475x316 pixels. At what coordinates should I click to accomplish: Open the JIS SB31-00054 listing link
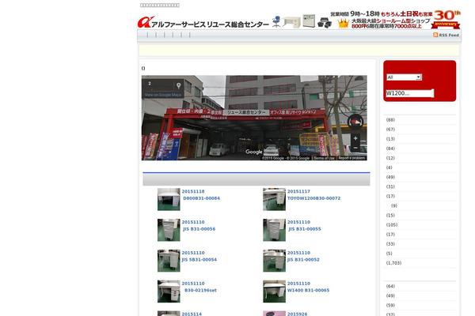199,260
